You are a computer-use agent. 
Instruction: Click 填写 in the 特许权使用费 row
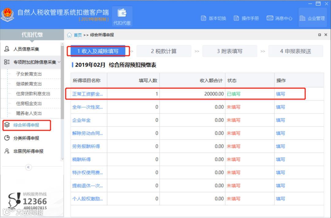(x=280, y=172)
